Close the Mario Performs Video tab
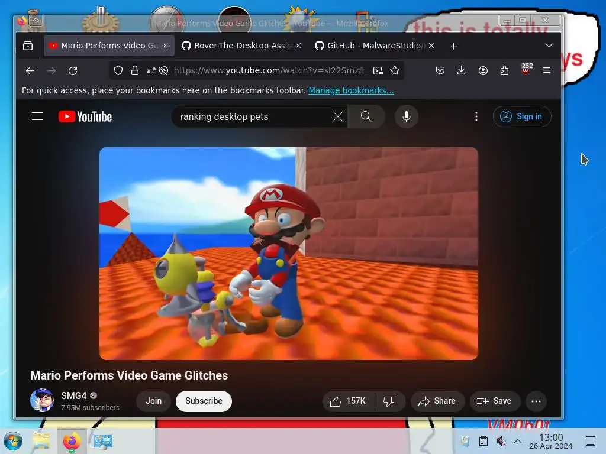Screen dimensions: 606x454 tap(166, 46)
